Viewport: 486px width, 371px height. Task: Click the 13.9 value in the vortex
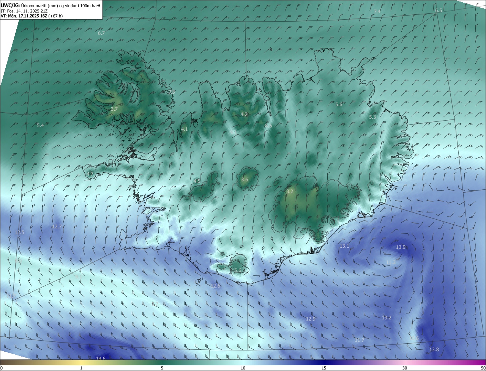pyautogui.click(x=401, y=247)
